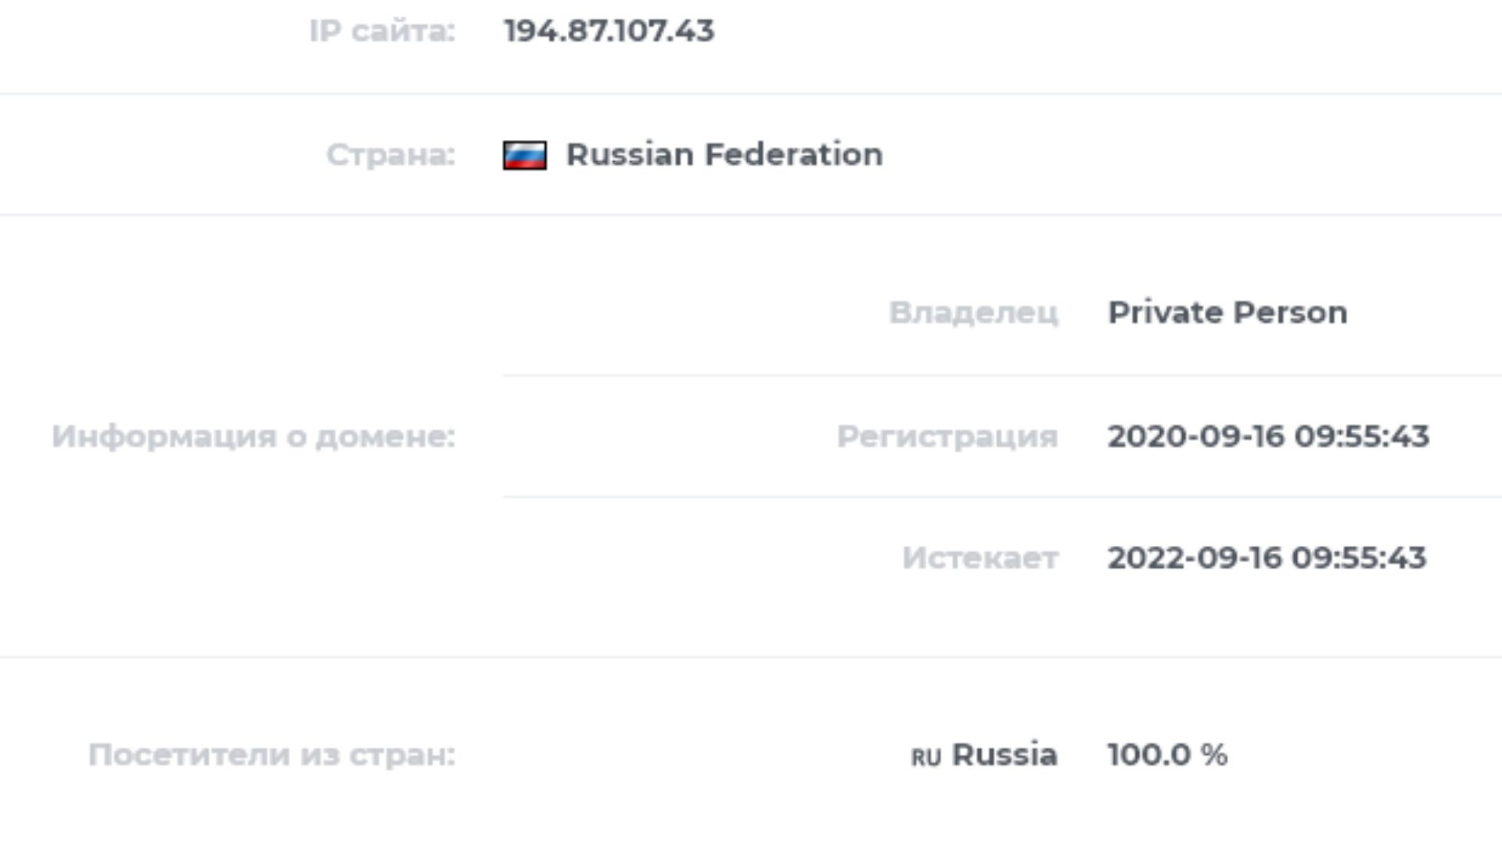Click the 100.0 % visitor share value
1502x843 pixels.
tap(1167, 755)
